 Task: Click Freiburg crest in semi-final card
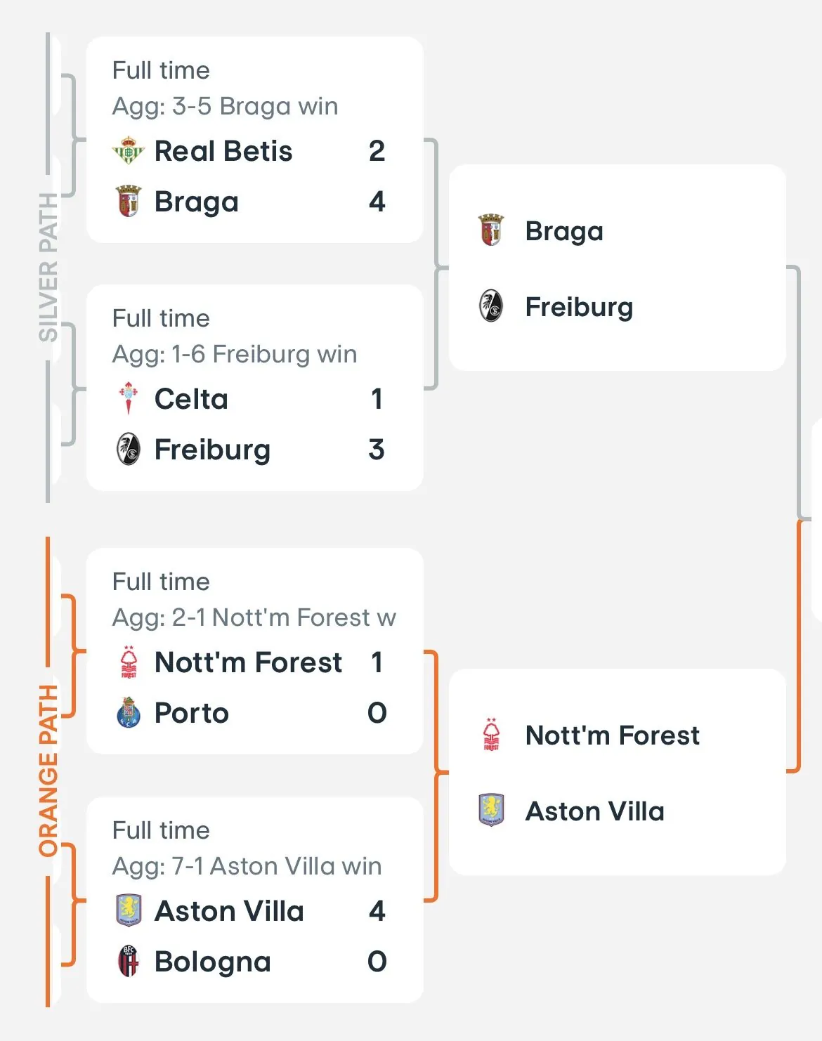[x=491, y=306]
